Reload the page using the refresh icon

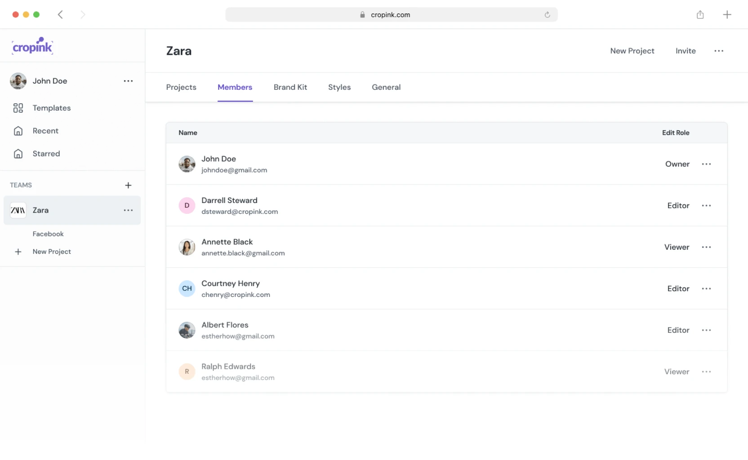pyautogui.click(x=547, y=14)
